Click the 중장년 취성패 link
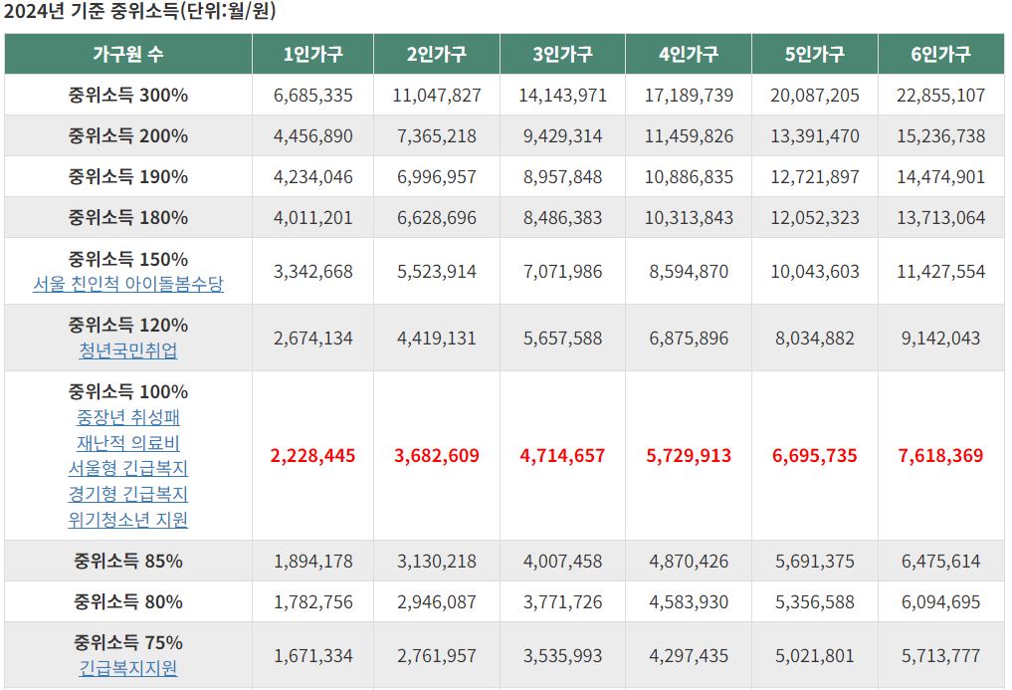The height and width of the screenshot is (690, 1012). coord(126,418)
